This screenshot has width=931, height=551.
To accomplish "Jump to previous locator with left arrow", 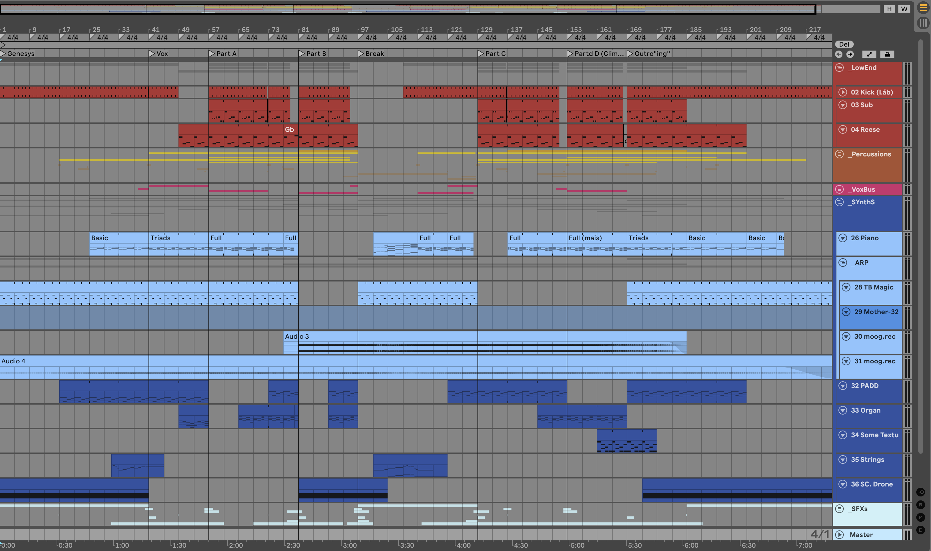I will [839, 54].
